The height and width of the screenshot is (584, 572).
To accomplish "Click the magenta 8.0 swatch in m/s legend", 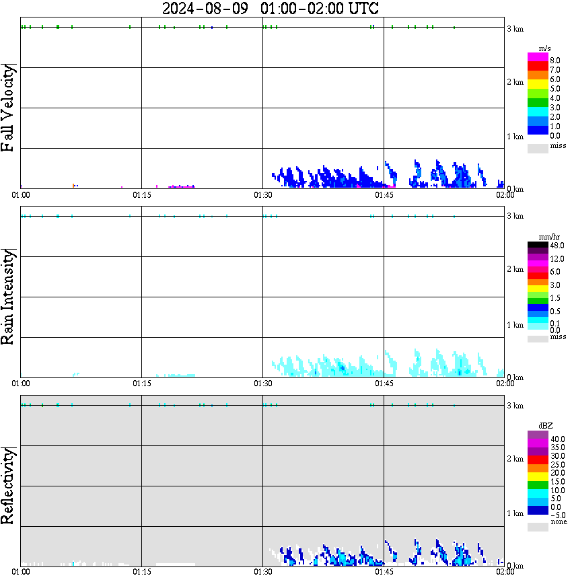I will click(538, 57).
